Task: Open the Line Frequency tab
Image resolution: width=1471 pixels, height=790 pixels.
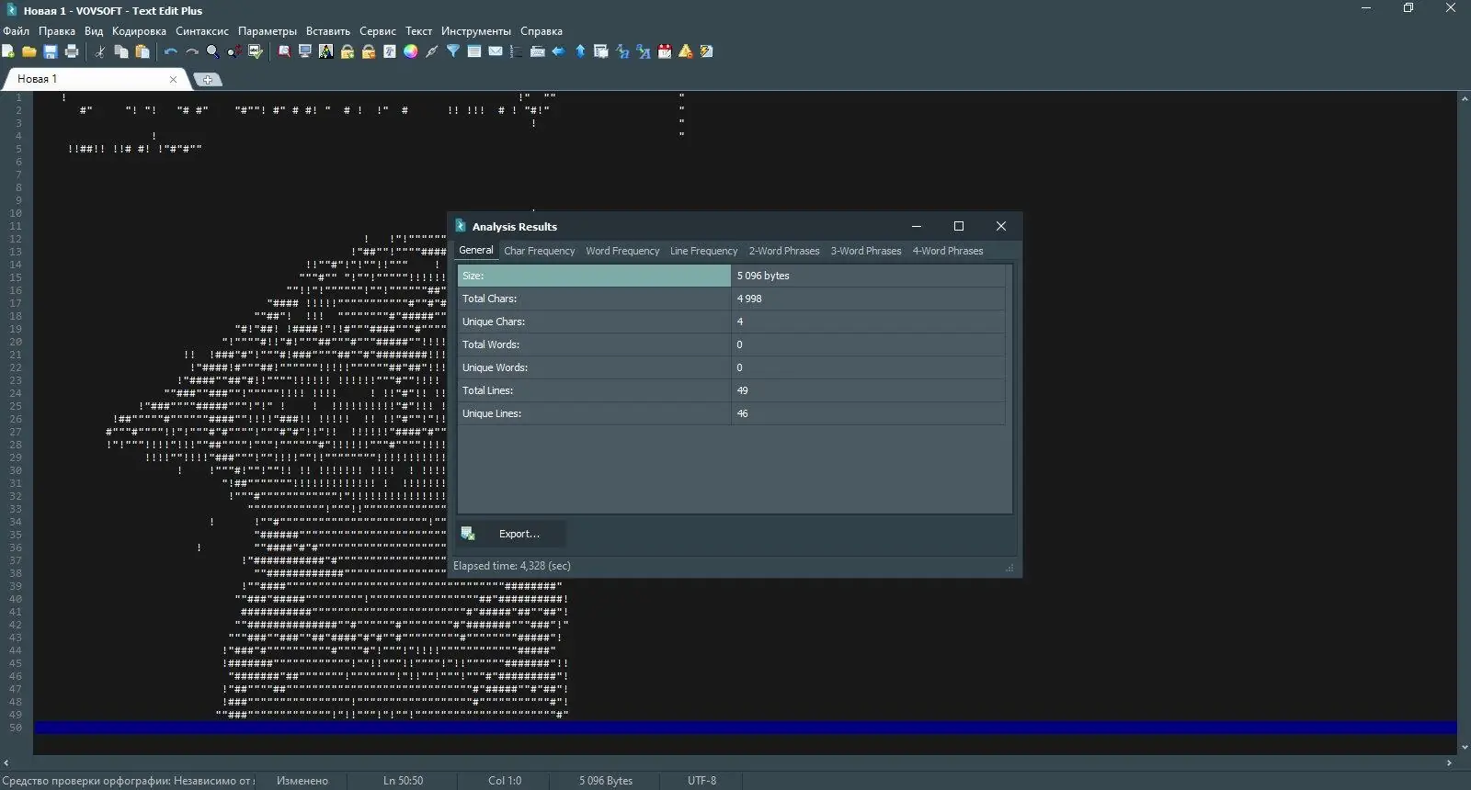Action: click(703, 251)
